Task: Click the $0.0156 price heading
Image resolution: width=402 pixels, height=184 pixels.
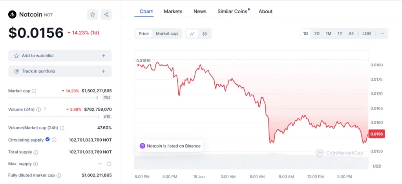Action: click(x=36, y=33)
